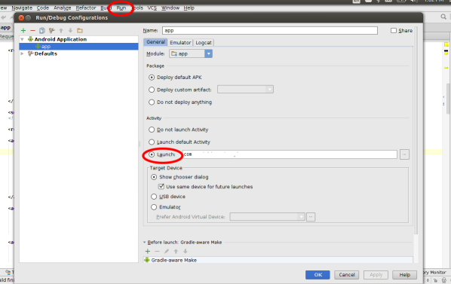Viewport: 451px width, 284px height.
Task: Select USB device target
Action: click(154, 197)
